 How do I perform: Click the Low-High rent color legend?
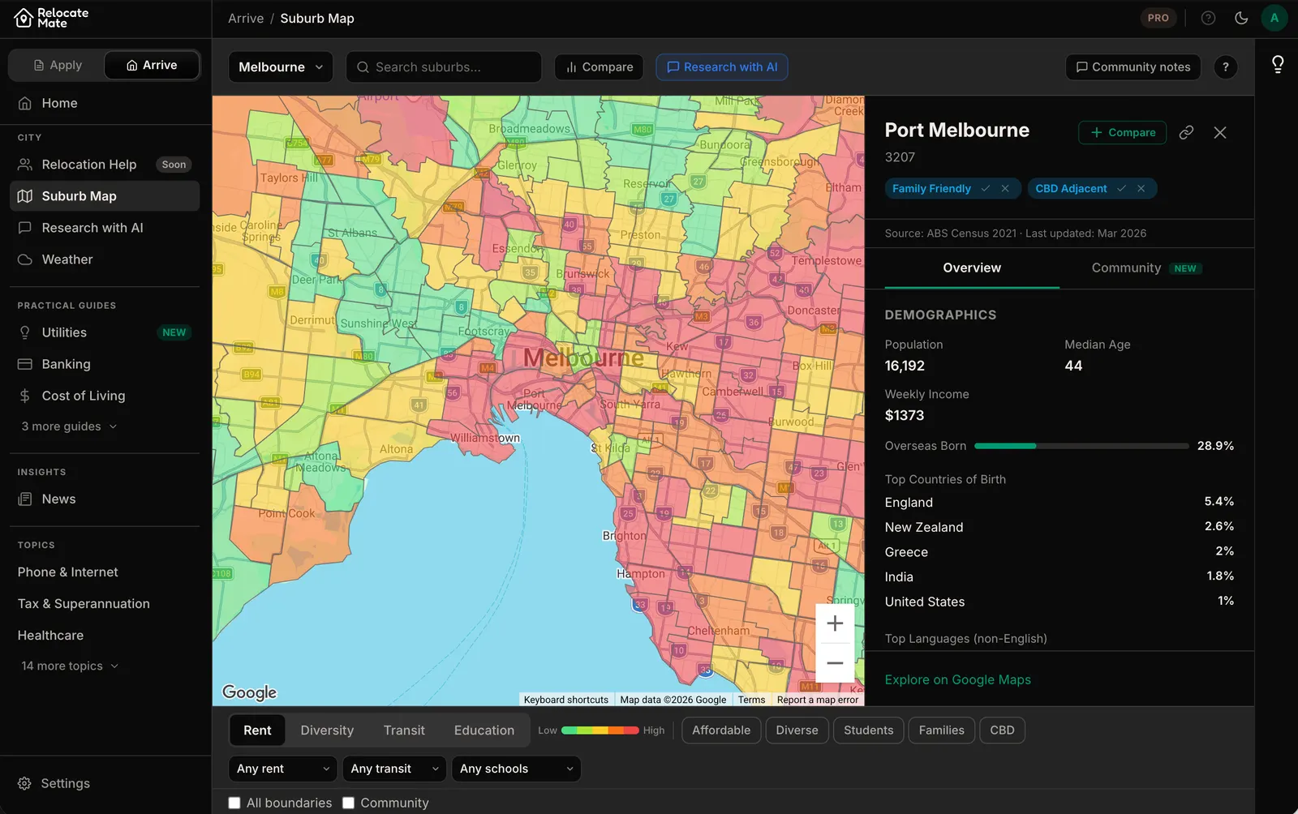point(600,730)
